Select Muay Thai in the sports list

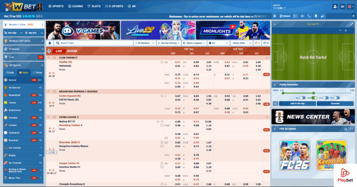pyautogui.click(x=23, y=178)
